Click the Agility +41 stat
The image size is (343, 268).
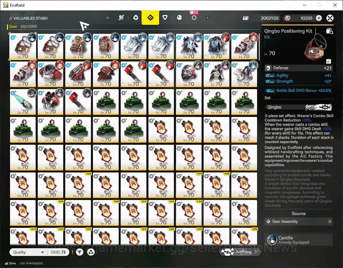(x=299, y=75)
